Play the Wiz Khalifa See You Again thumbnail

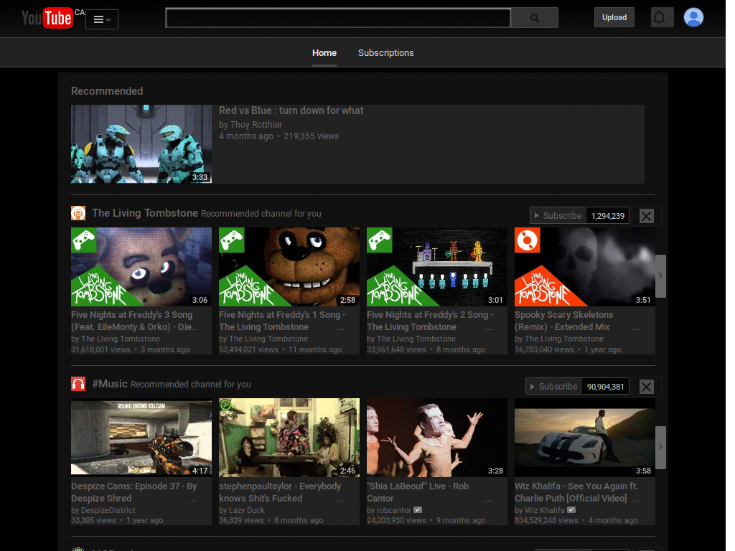pos(584,437)
